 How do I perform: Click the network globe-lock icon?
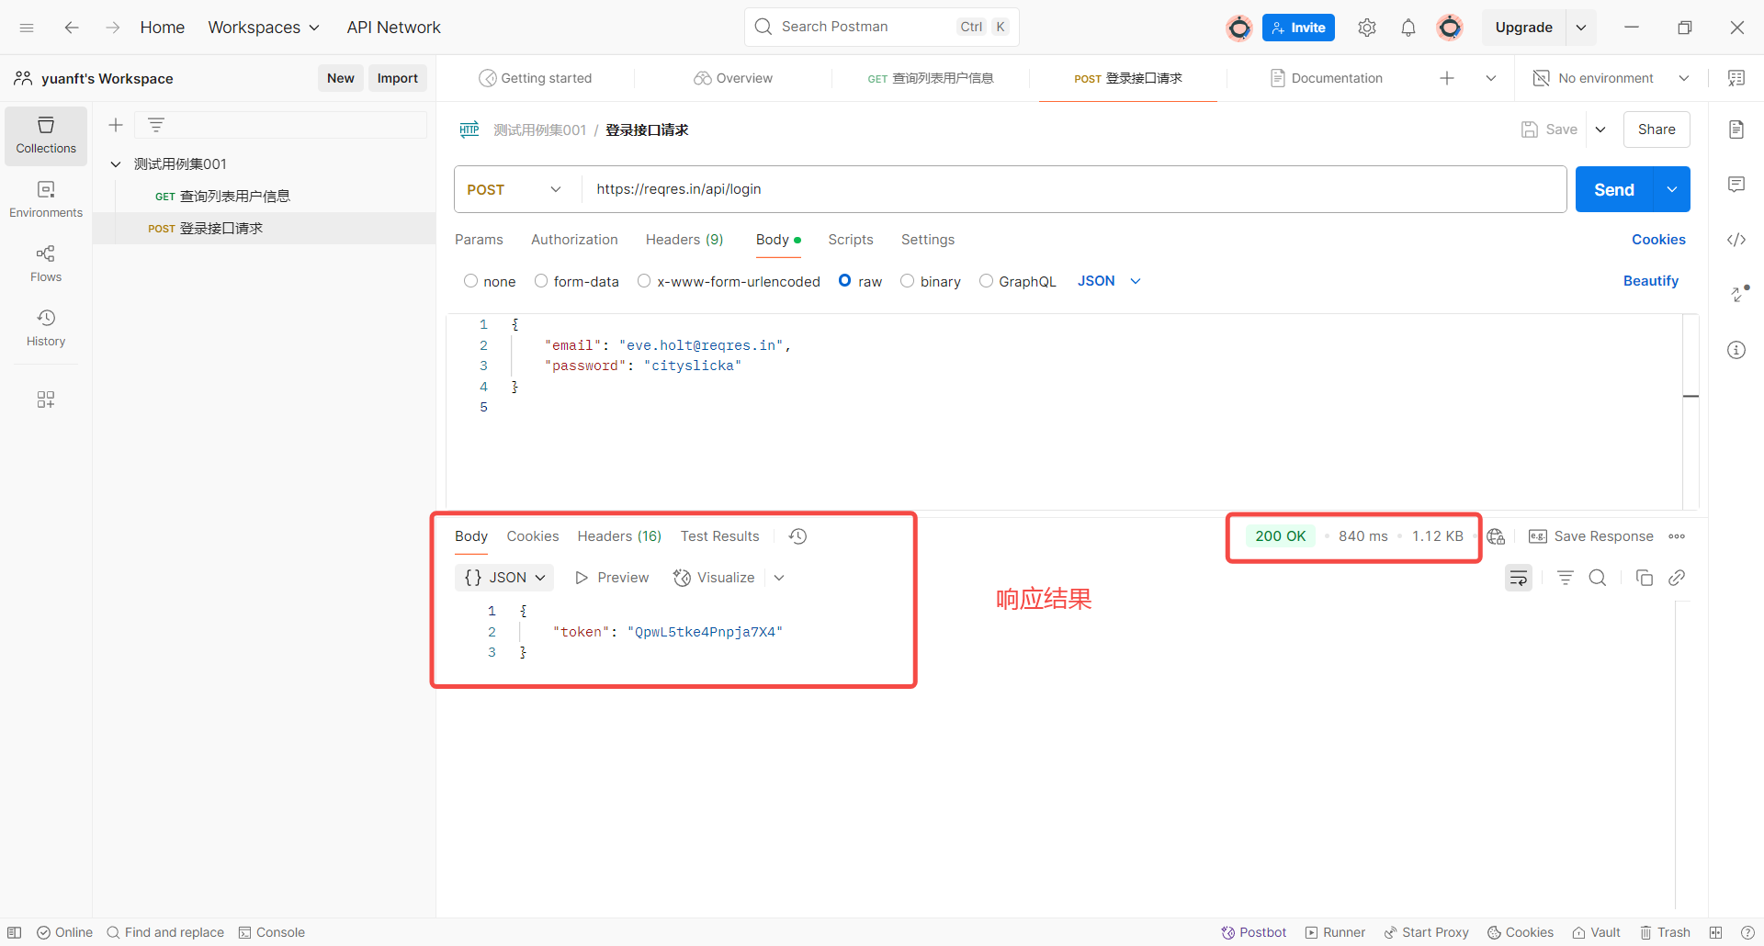1496,536
